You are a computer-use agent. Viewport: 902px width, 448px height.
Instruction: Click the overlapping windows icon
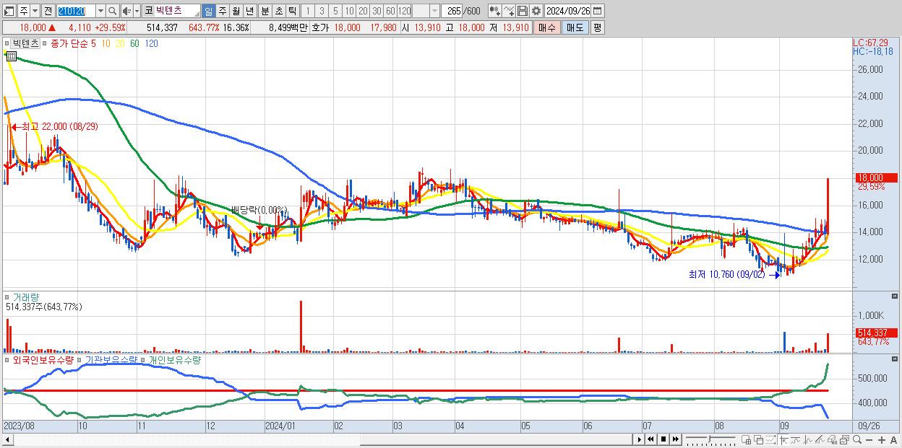pos(759,439)
